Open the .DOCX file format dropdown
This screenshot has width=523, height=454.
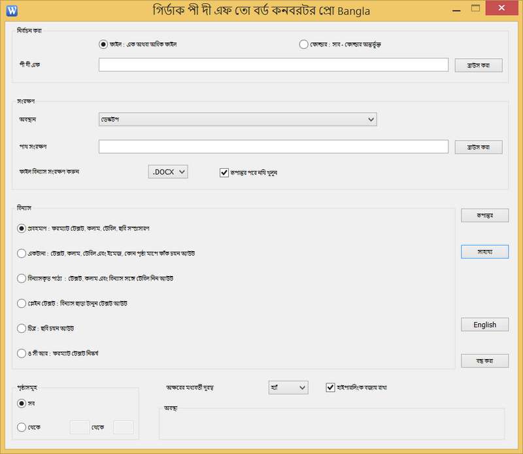click(168, 171)
